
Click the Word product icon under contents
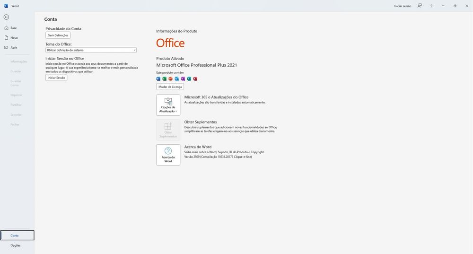coord(158,79)
